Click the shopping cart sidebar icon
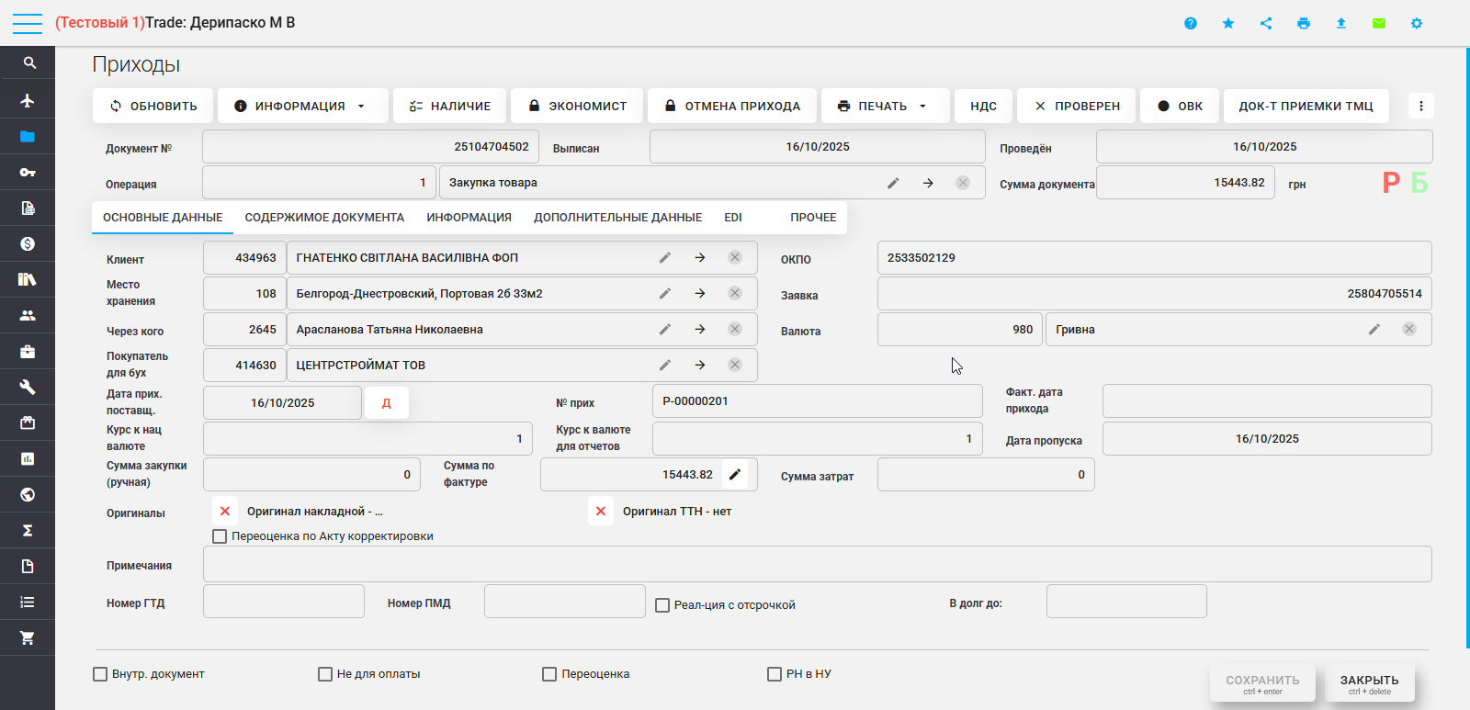This screenshot has height=710, width=1470. pos(28,637)
